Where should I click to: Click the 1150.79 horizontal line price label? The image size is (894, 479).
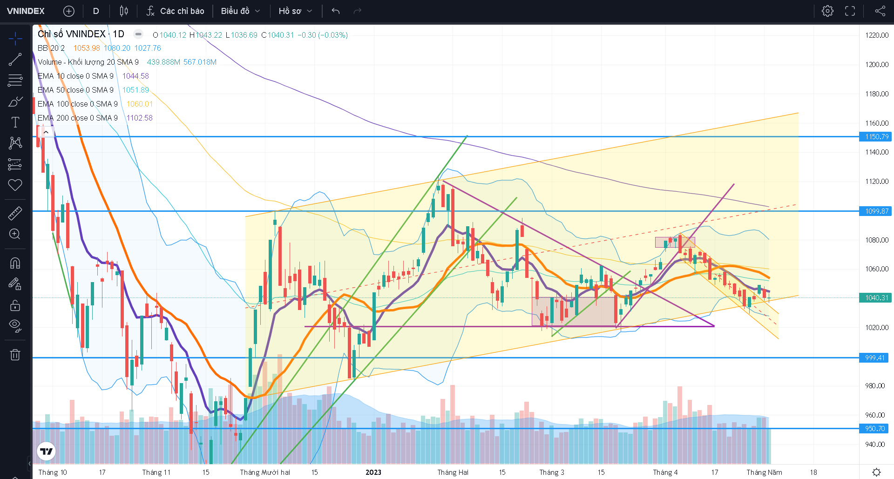pos(875,136)
